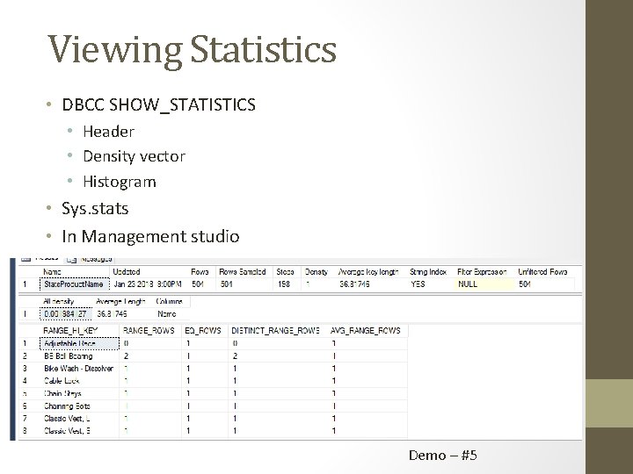
Task: Click the In Management studio bullet
Action: point(150,236)
